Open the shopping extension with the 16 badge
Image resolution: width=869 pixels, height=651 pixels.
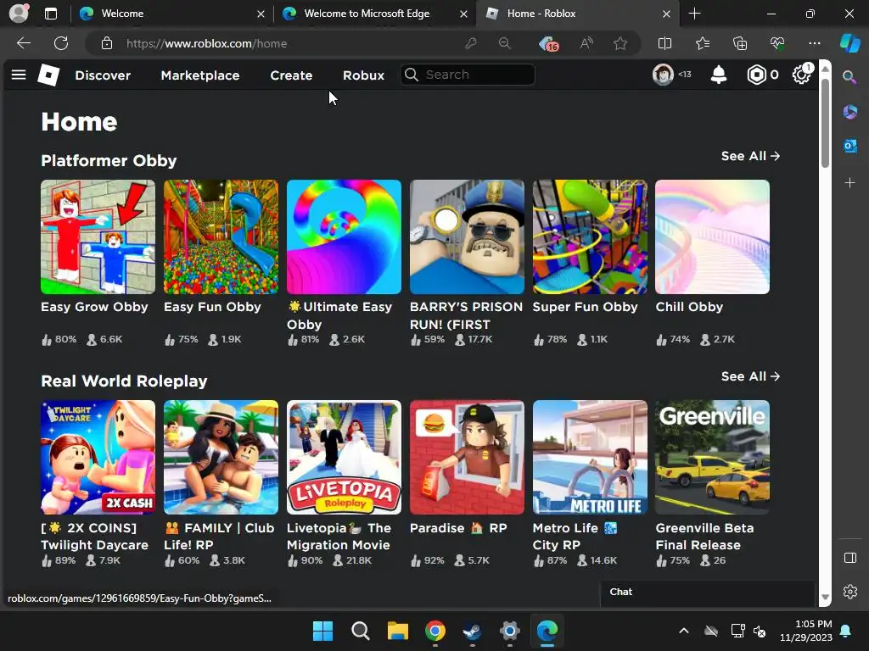pos(548,43)
